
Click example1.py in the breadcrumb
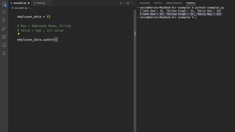pyautogui.click(x=21, y=8)
